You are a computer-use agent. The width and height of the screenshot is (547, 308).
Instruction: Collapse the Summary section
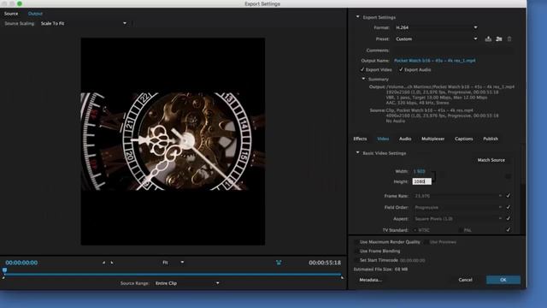(x=363, y=79)
